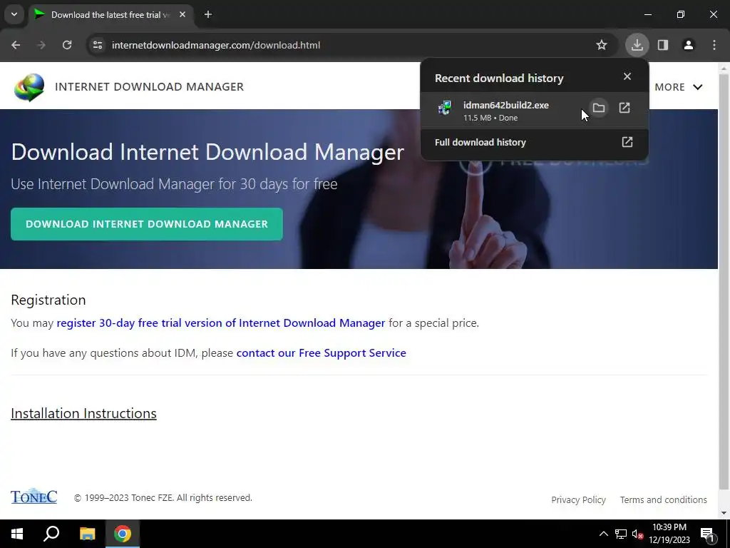The width and height of the screenshot is (730, 548).
Task: Show idman642build2.exe in folder
Action: point(599,108)
